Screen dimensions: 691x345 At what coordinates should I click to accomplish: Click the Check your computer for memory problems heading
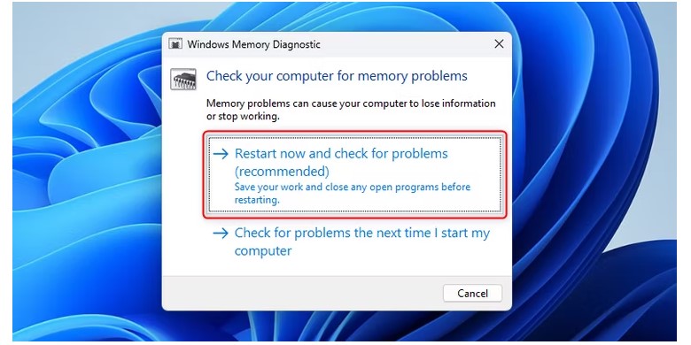(x=337, y=76)
